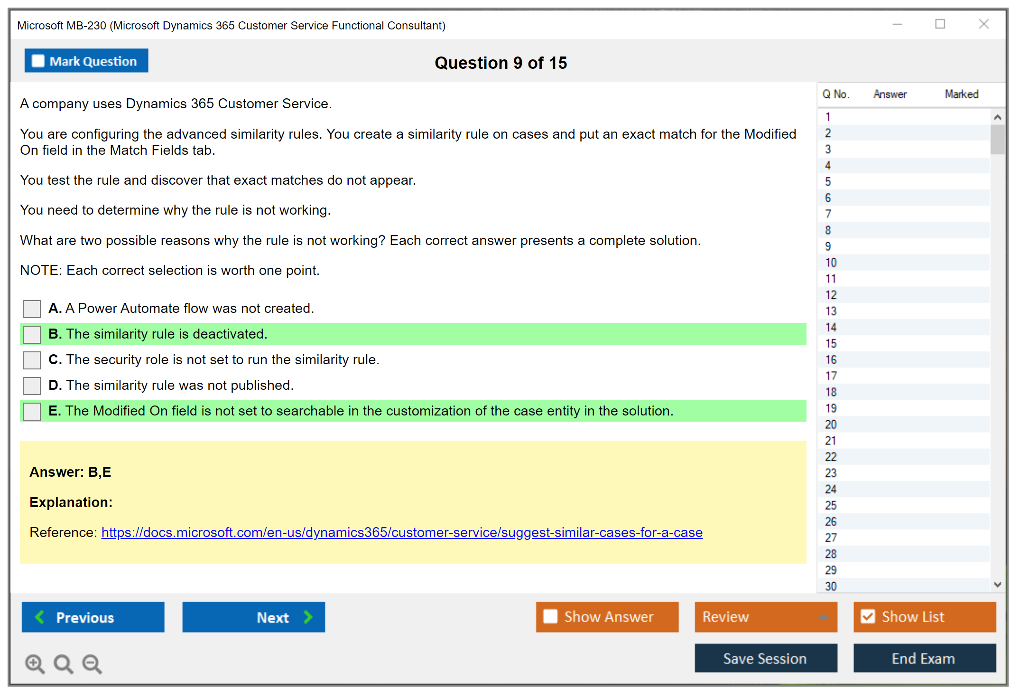This screenshot has width=1020, height=698.
Task: Click the zoom out magnifier icon
Action: 92,663
